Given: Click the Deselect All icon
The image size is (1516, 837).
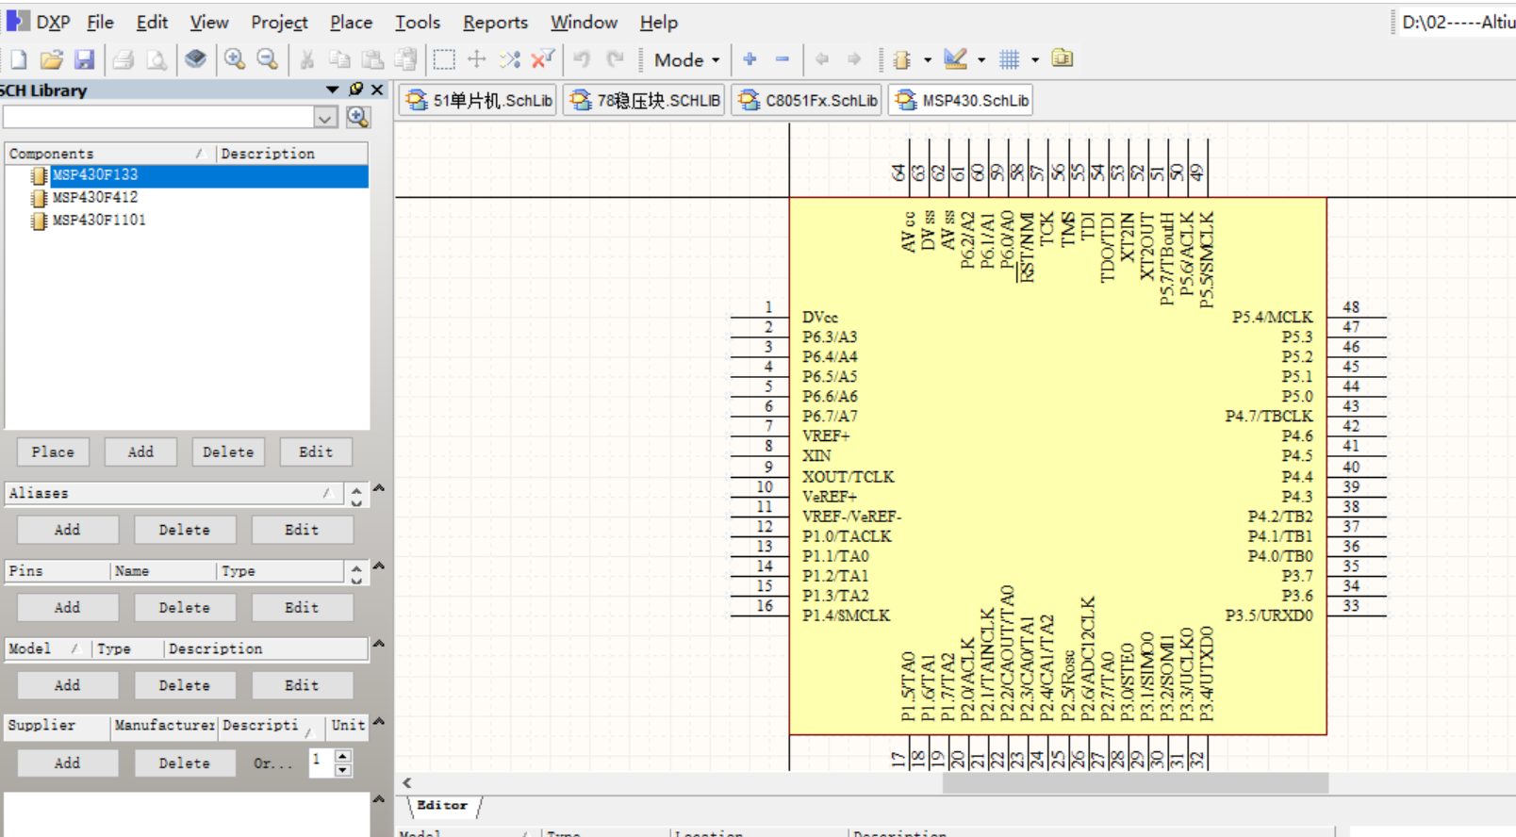Looking at the screenshot, I should (510, 59).
